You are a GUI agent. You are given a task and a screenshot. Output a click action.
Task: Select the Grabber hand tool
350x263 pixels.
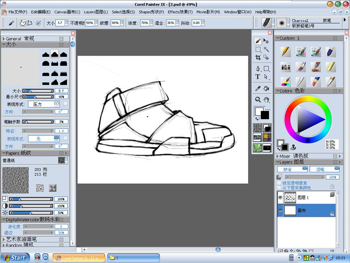click(x=266, y=100)
